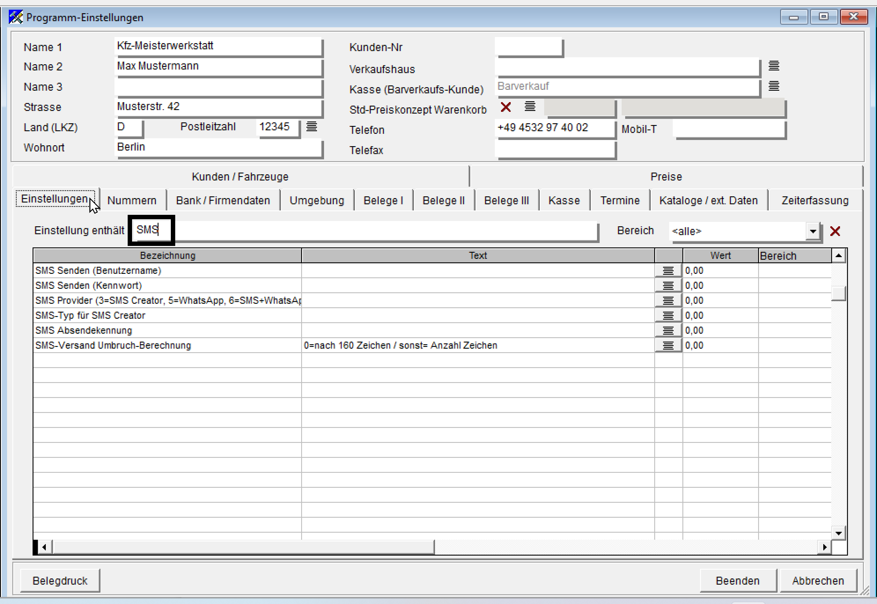Click the Verkaufshaus field
877x604 pixels.
[627, 67]
